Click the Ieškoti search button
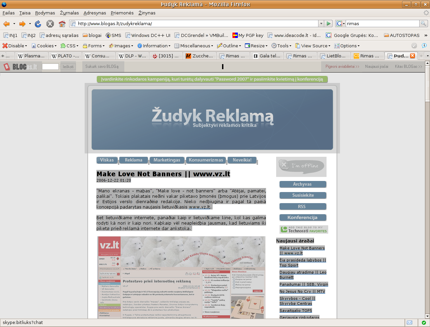The image size is (430, 327). tap(68, 66)
